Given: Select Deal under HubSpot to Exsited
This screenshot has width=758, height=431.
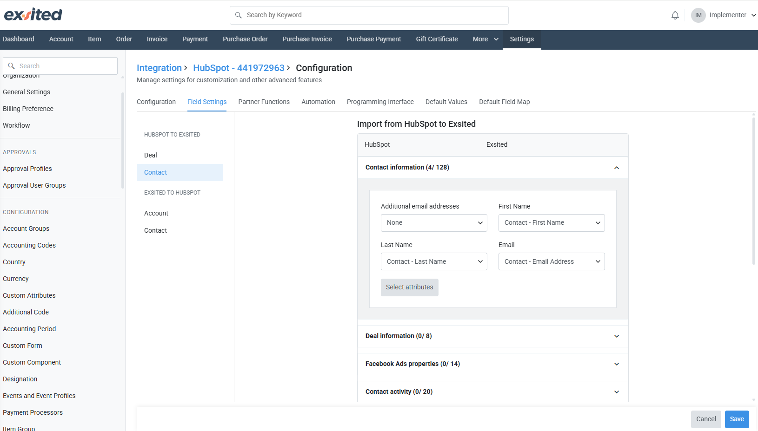Looking at the screenshot, I should [180, 155].
